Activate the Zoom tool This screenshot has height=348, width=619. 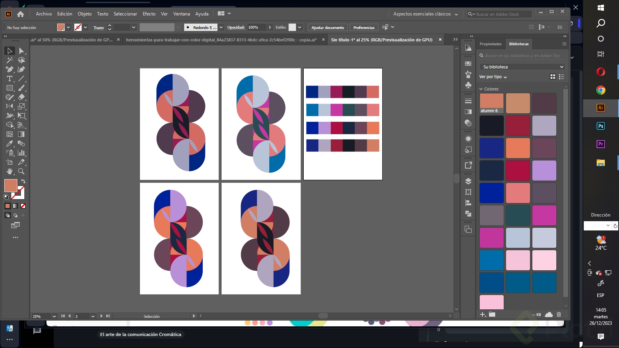(22, 171)
